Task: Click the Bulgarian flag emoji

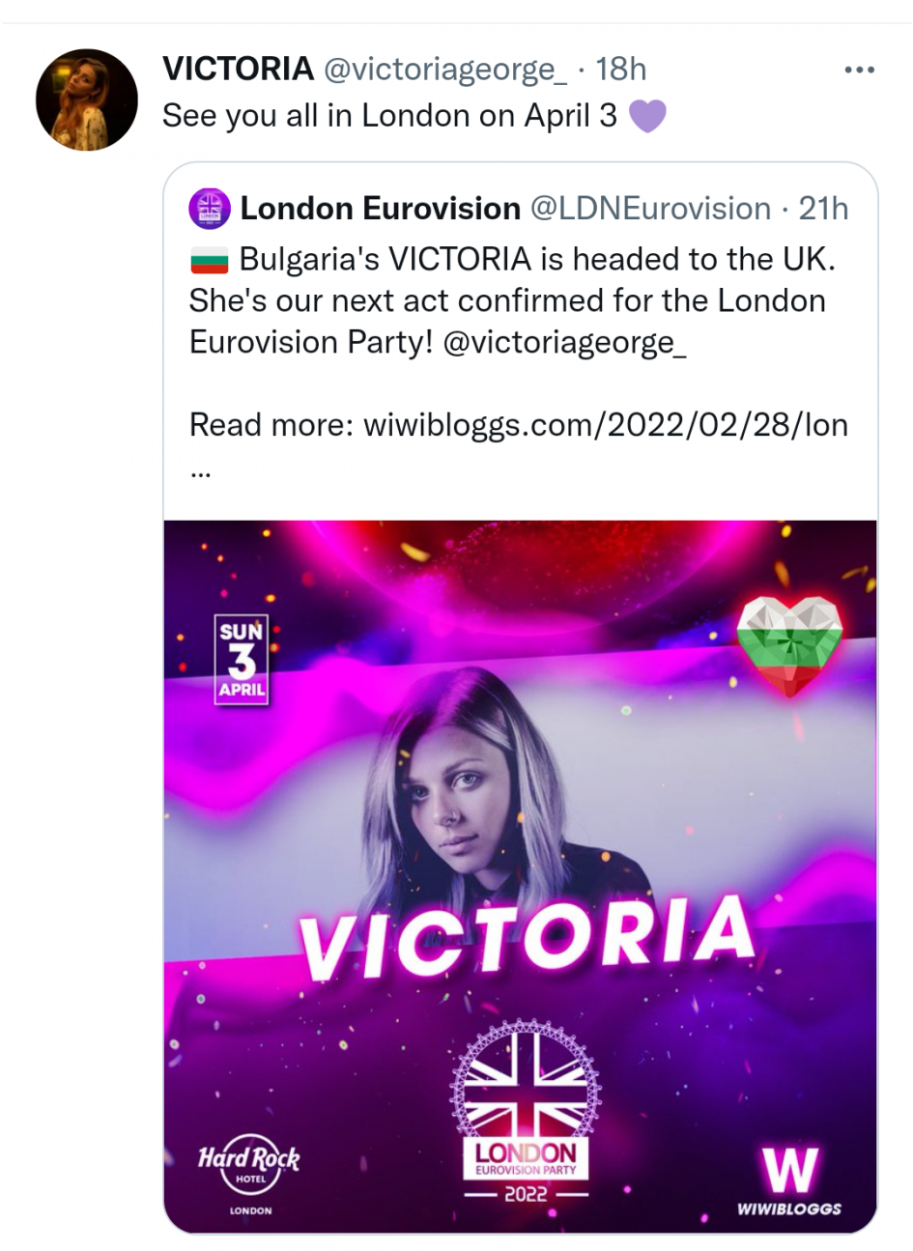Action: click(x=209, y=260)
